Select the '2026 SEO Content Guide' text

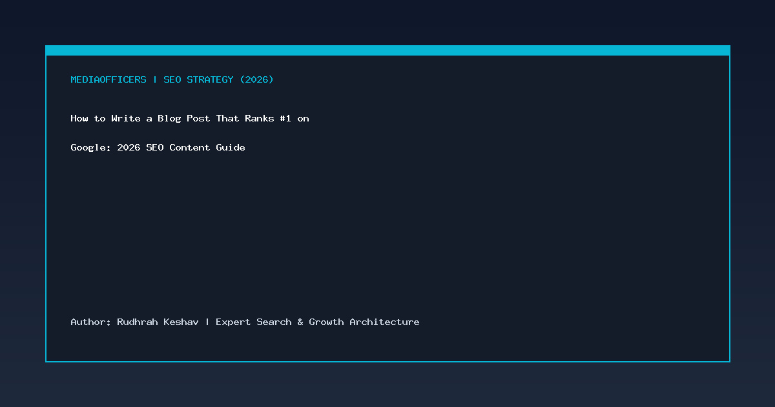[x=181, y=147]
